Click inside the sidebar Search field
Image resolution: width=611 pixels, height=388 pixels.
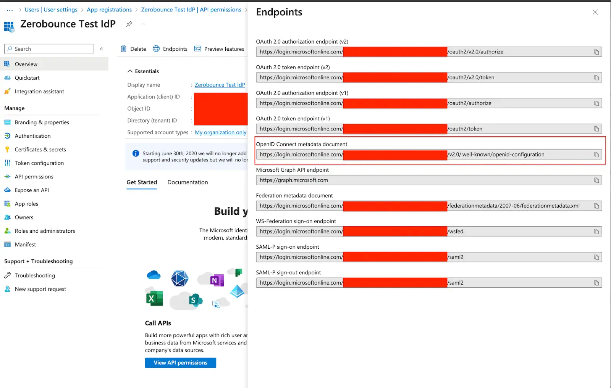[48, 49]
